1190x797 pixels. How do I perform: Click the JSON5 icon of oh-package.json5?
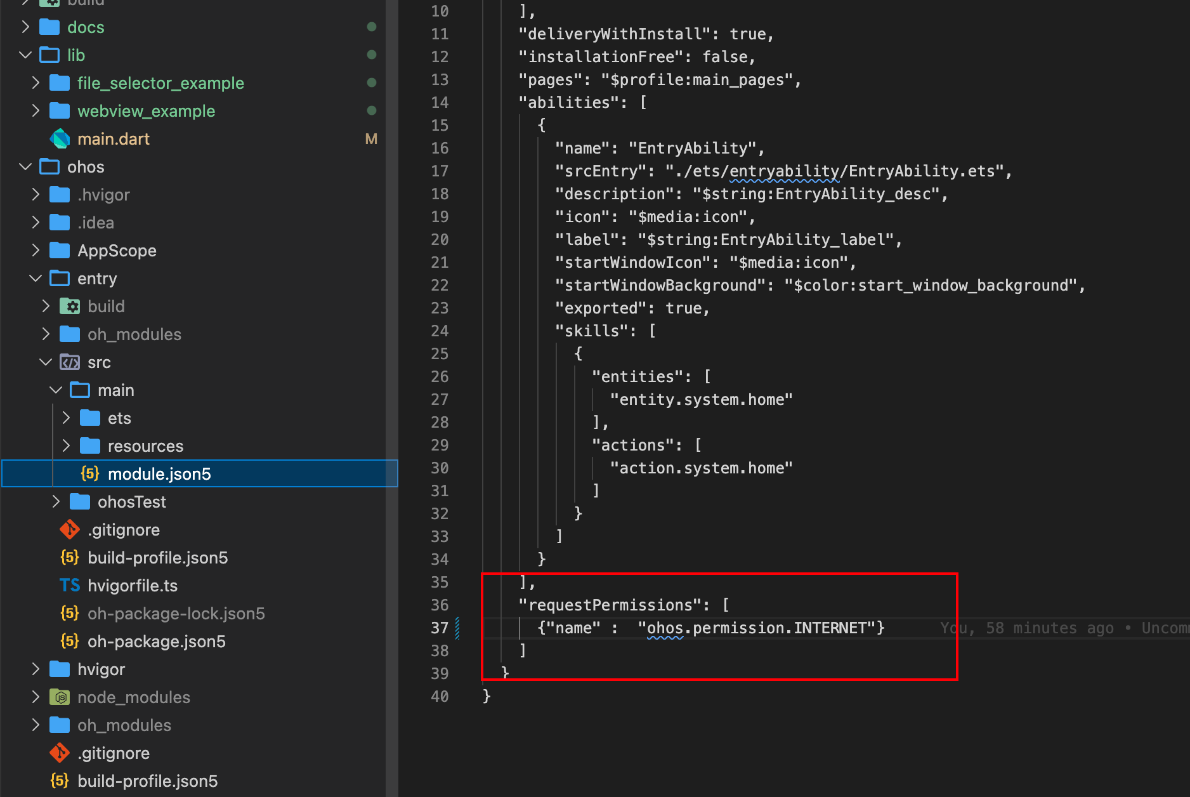(x=70, y=641)
